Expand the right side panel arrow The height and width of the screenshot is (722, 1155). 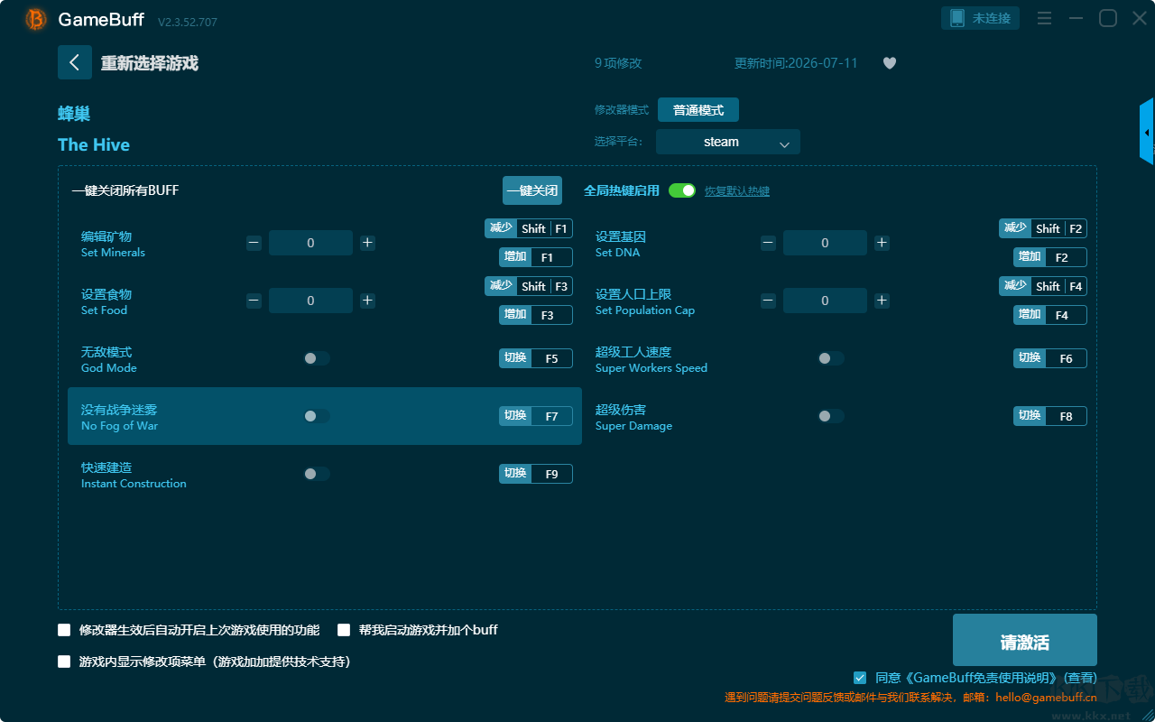coord(1147,132)
